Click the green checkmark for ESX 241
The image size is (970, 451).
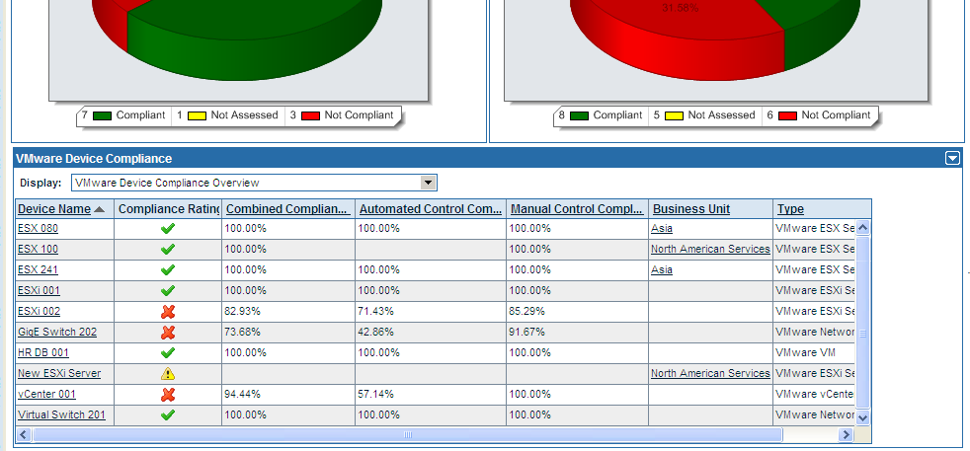[x=168, y=270]
